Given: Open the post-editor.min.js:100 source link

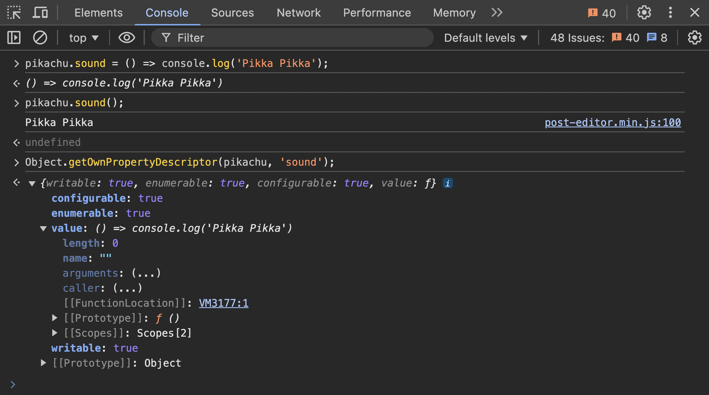Looking at the screenshot, I should coord(613,123).
